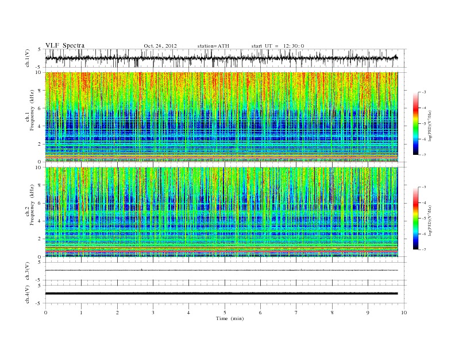The width and height of the screenshot is (455, 351).
Task: Click the "ch.3(V)" axis label
Action: (x=27, y=271)
